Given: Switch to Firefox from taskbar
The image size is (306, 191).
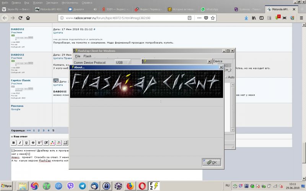Looking at the screenshot, I should pyautogui.click(x=130, y=186).
